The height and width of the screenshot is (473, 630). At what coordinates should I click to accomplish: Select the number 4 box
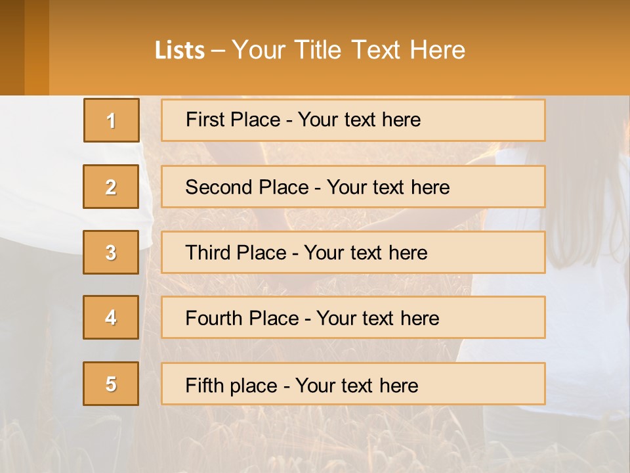[x=111, y=317]
